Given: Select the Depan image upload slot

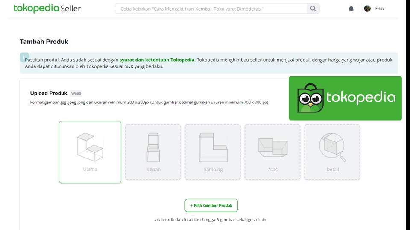Looking at the screenshot, I should click(153, 152).
